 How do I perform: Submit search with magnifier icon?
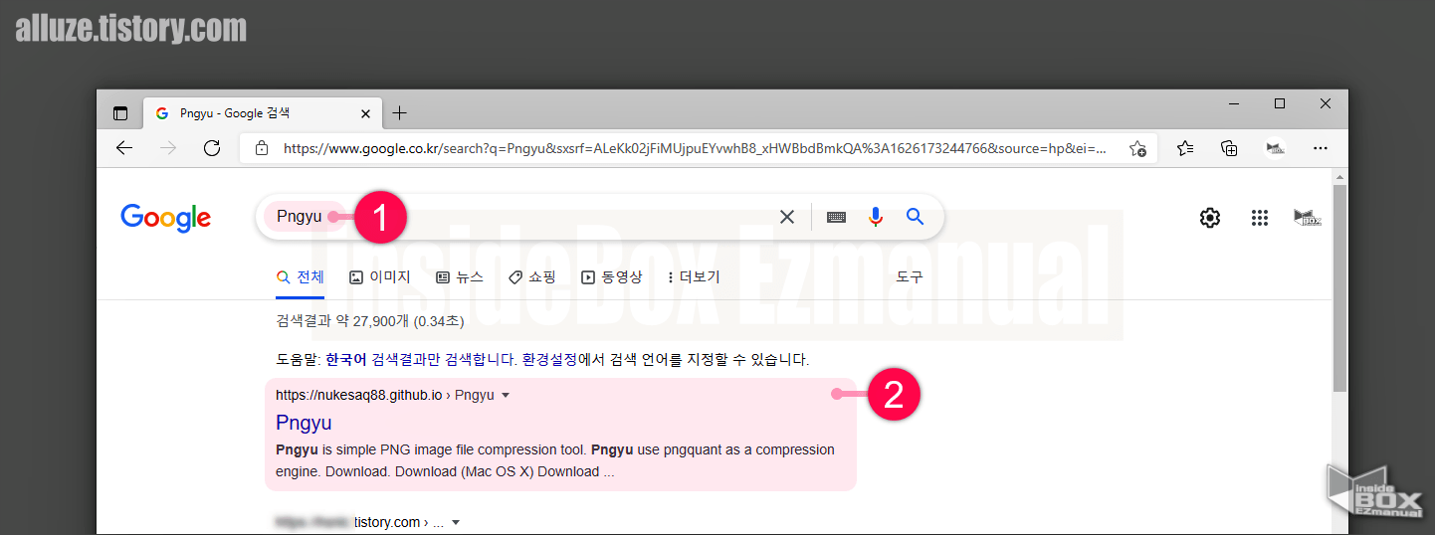(x=916, y=217)
